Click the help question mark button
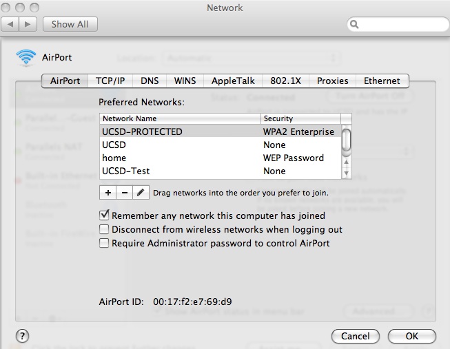Screen dimensions: 450x349 click(x=23, y=336)
